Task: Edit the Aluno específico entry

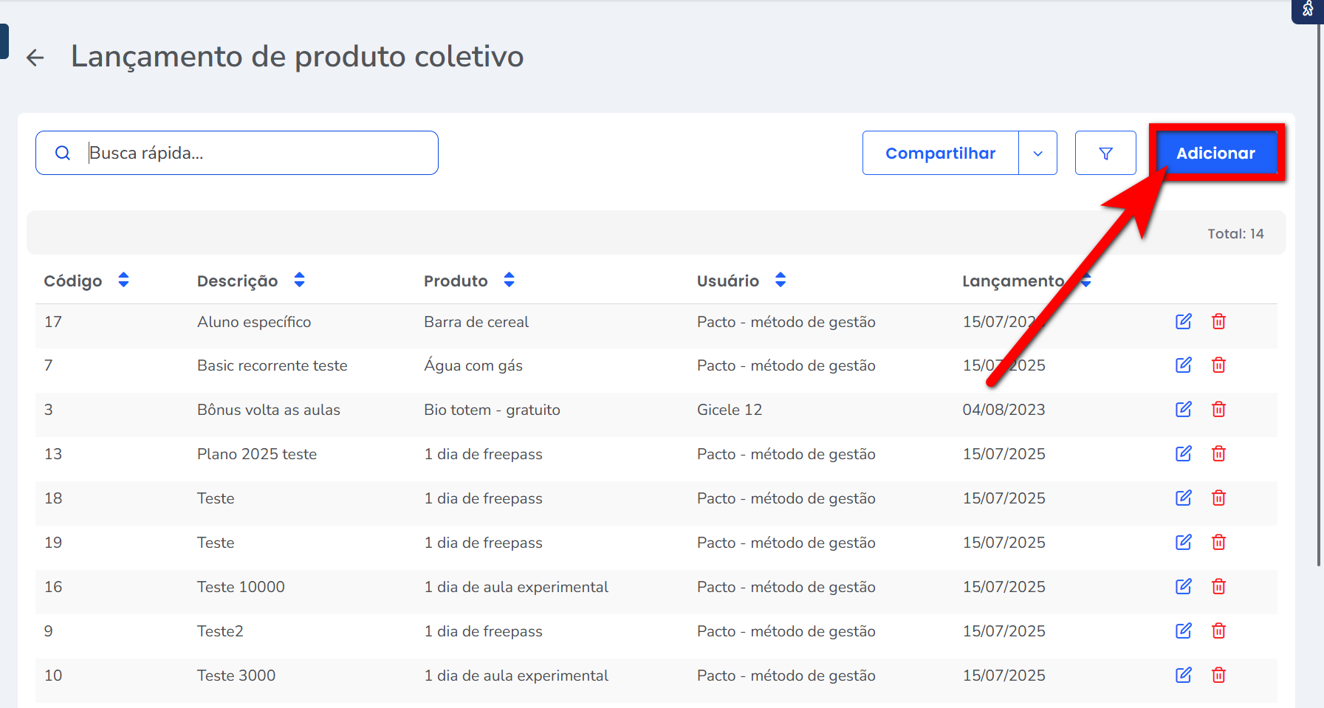Action: (x=1183, y=322)
